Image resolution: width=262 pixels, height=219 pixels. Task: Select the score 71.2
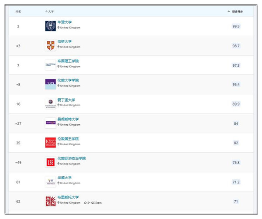coord(236,182)
